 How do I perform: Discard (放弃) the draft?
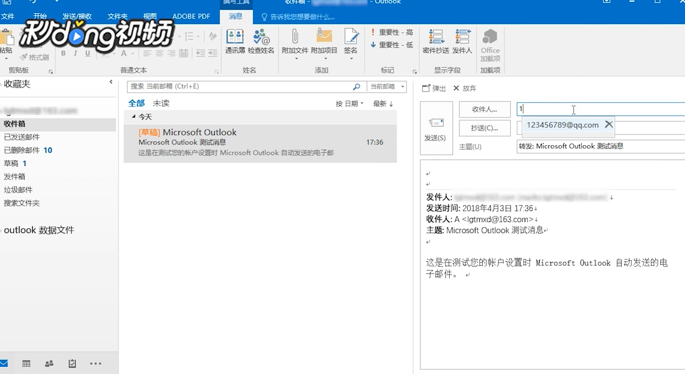(465, 88)
